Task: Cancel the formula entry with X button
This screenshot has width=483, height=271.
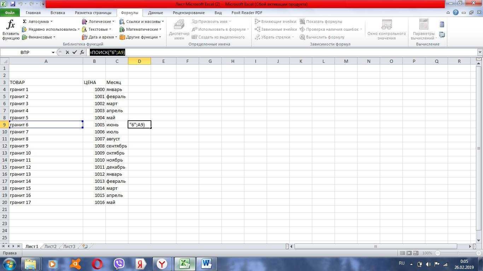Action: (67, 52)
